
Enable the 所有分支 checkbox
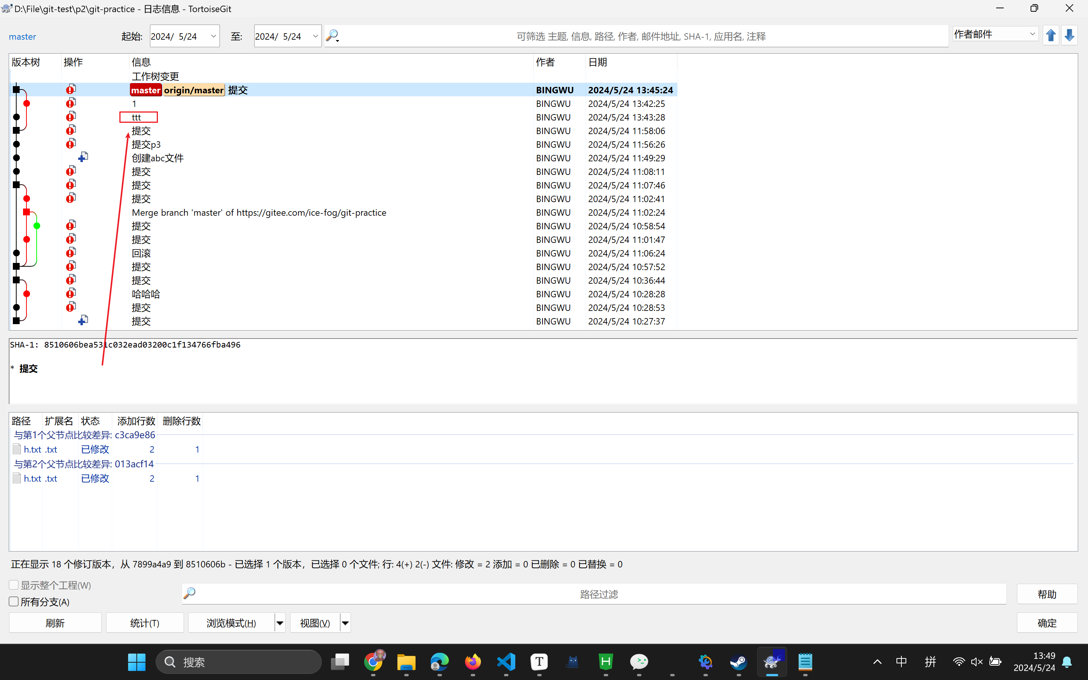[14, 602]
